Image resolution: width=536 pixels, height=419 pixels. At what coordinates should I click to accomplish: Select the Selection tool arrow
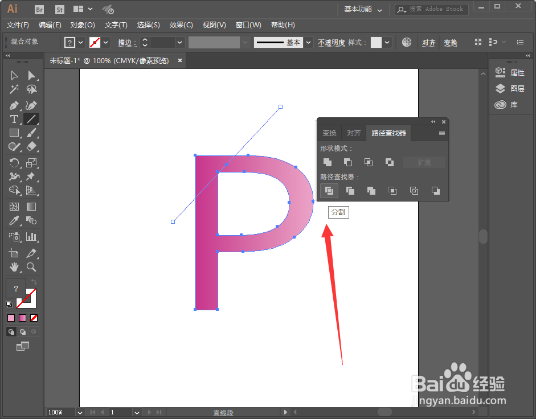click(14, 75)
